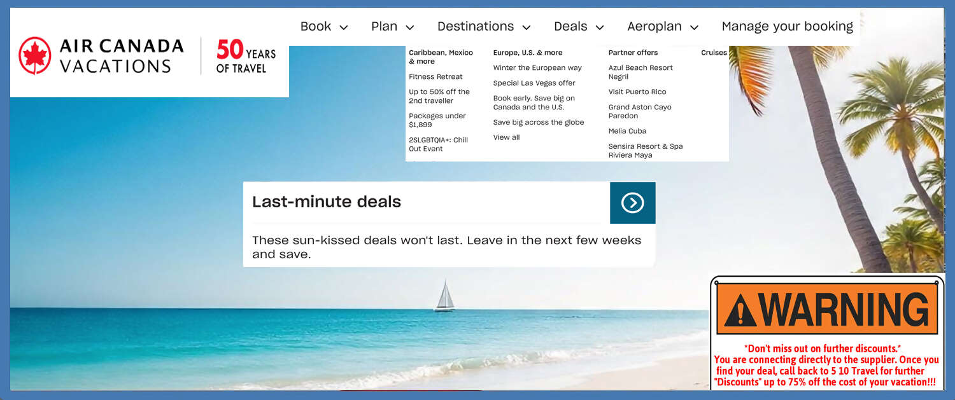Click the Special Las Vegas offer link
Image resolution: width=955 pixels, height=400 pixels.
[534, 83]
